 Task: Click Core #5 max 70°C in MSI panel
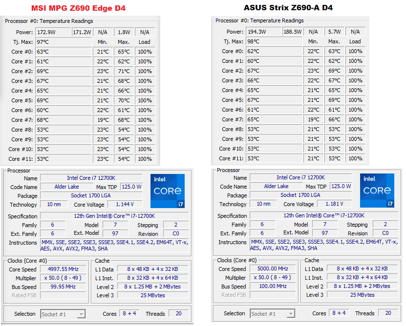pos(124,100)
